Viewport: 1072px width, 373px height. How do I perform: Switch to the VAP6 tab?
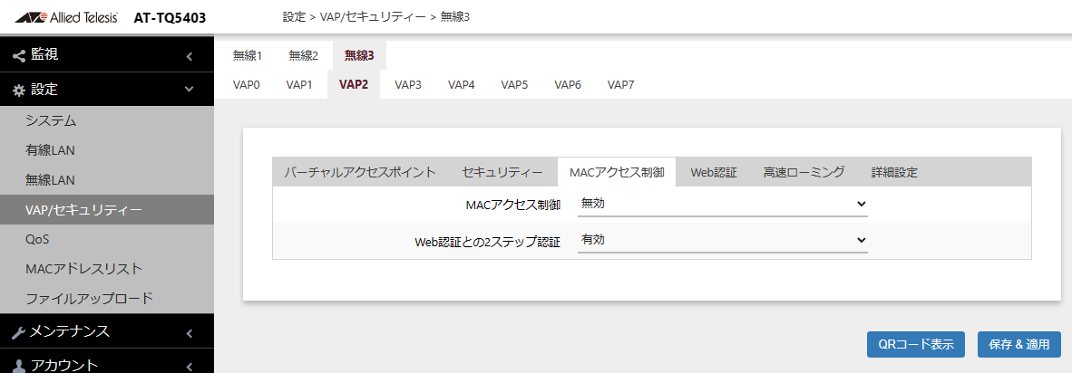568,85
